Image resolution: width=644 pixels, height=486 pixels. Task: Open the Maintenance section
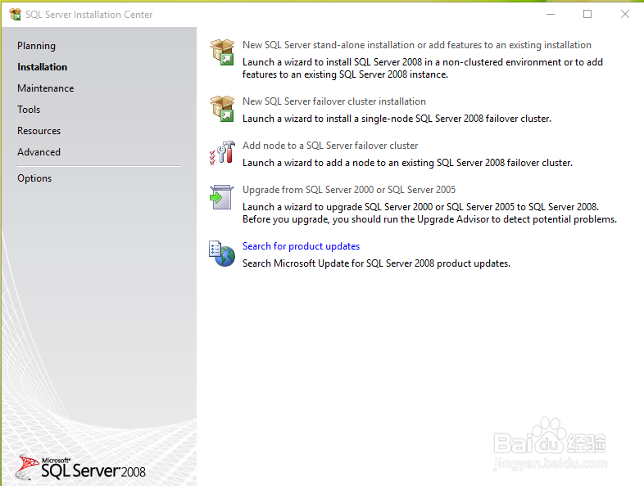coord(46,88)
